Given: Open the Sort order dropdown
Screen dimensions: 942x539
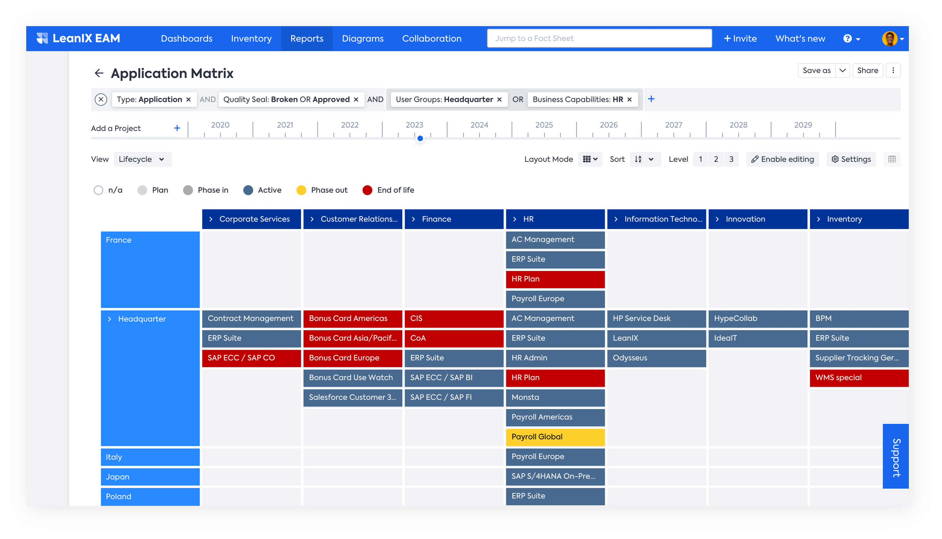Looking at the screenshot, I should coord(645,159).
